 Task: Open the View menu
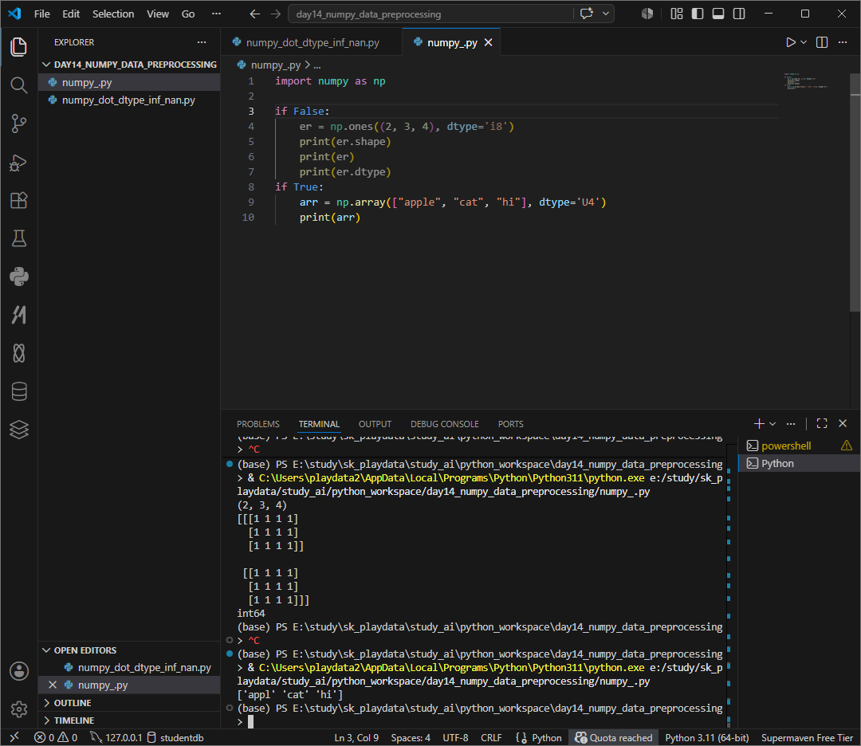tap(158, 14)
